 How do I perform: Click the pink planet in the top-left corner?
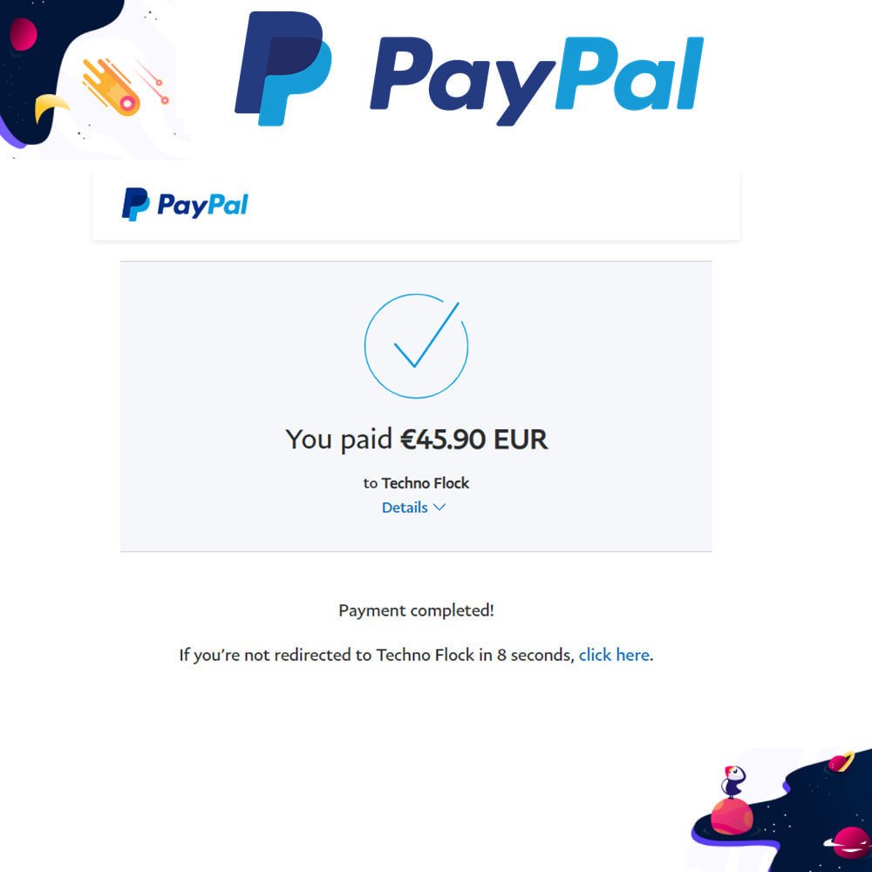coord(24,34)
